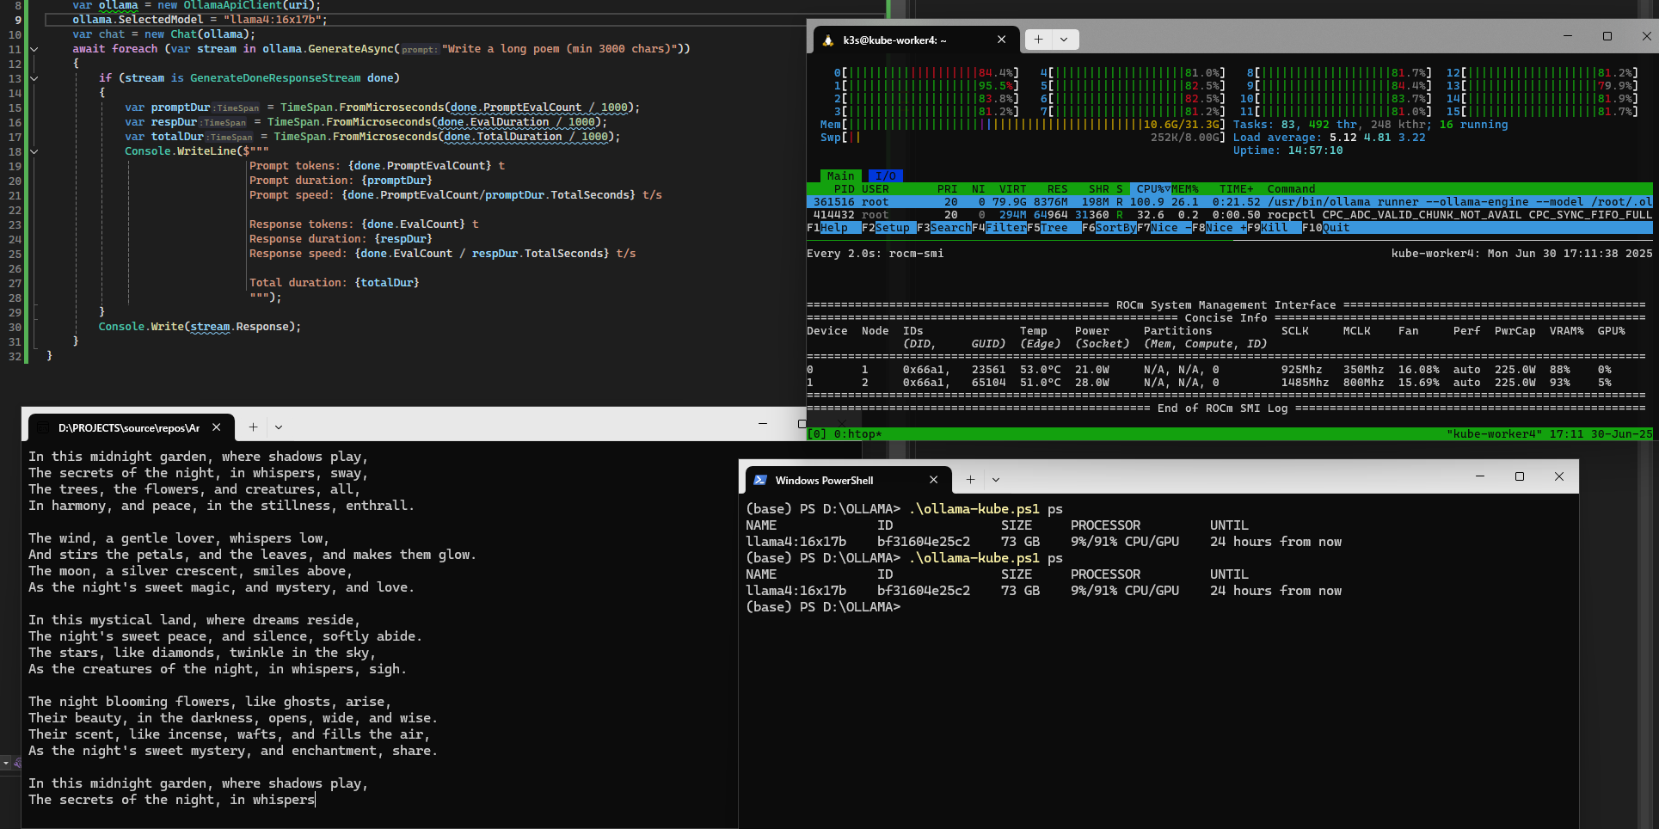Switch to the I/O tab in htop
Screen dimensions: 1659x829
[x=885, y=176]
